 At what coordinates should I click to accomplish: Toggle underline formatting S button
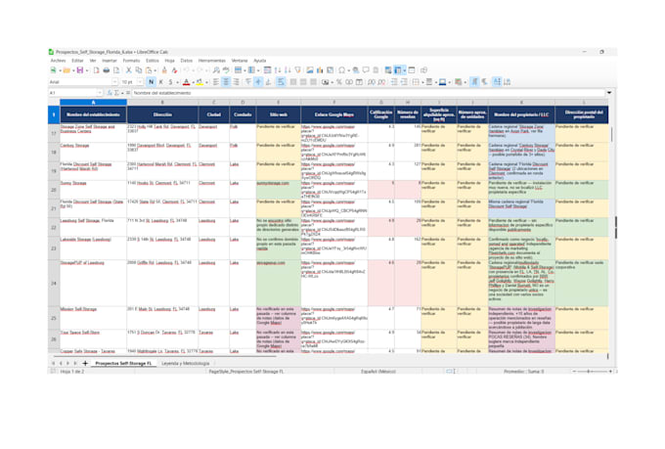click(x=170, y=82)
